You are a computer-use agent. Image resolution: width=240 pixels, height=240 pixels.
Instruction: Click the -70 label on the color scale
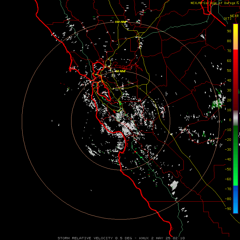228,189
